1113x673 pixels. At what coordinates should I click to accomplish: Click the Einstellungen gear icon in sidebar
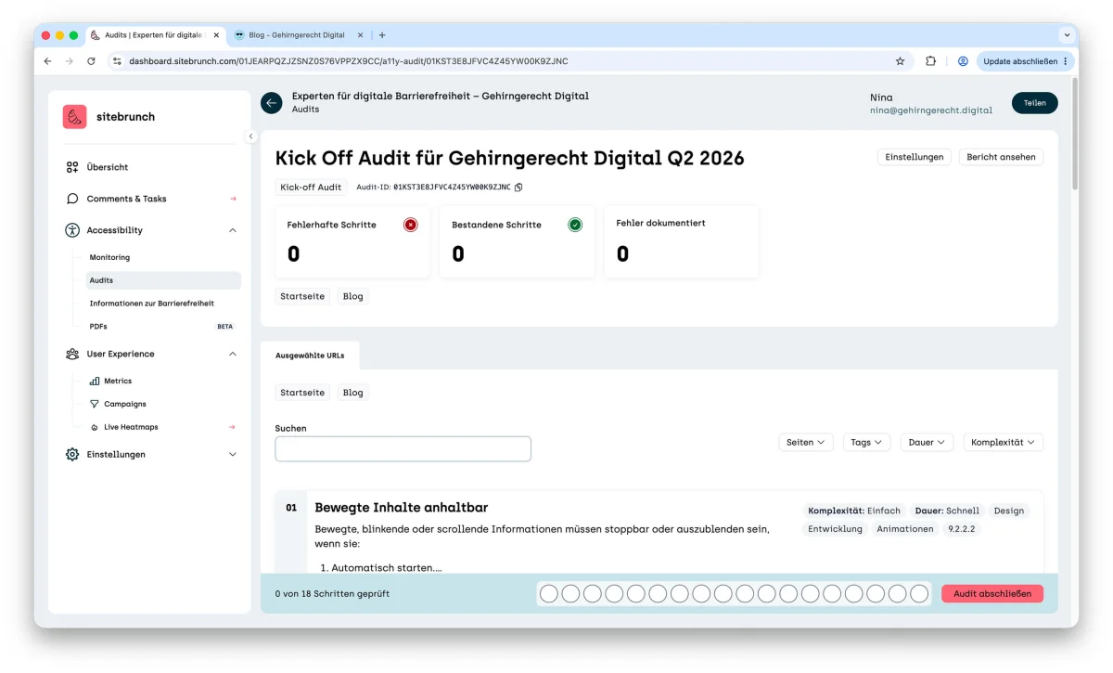tap(72, 454)
